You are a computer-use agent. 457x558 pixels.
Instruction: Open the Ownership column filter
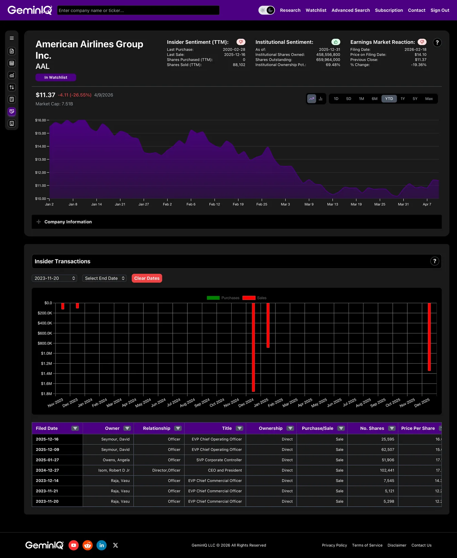click(x=290, y=428)
